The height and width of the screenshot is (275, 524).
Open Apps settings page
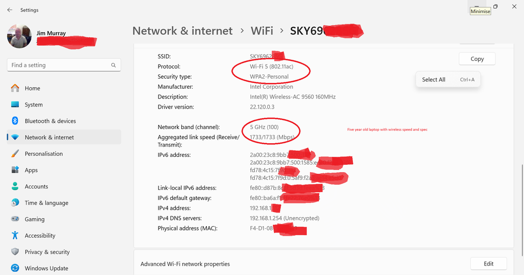(x=32, y=170)
